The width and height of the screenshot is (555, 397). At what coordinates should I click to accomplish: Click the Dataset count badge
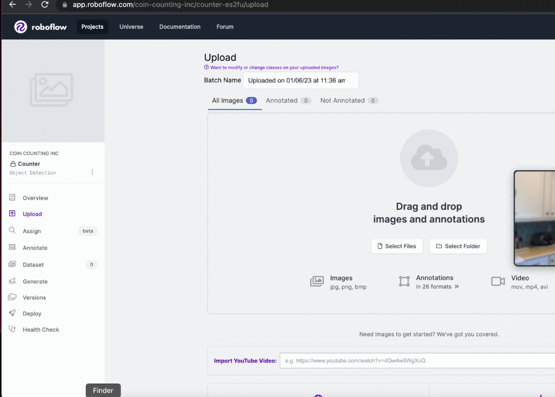(91, 264)
